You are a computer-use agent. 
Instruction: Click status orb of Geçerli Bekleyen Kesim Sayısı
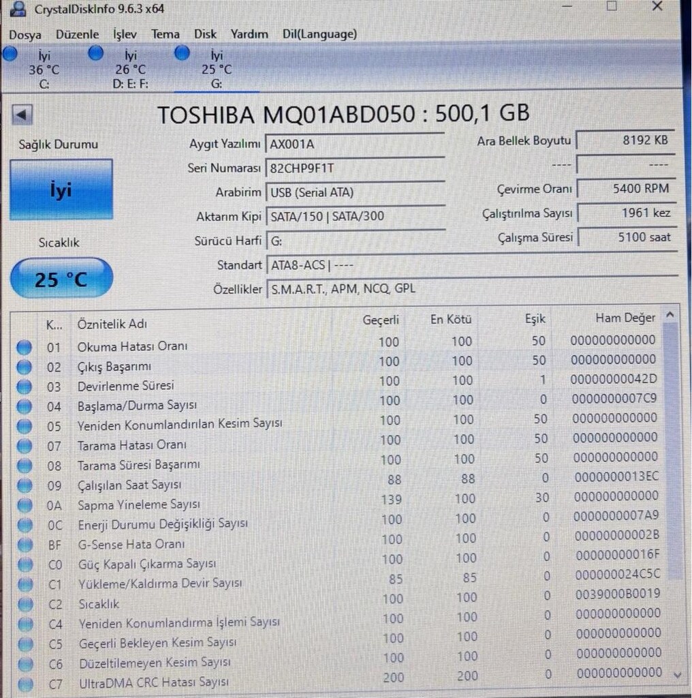click(25, 644)
